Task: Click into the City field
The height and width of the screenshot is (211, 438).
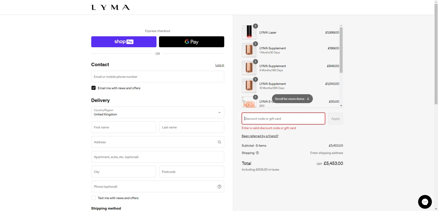Action: tap(124, 172)
